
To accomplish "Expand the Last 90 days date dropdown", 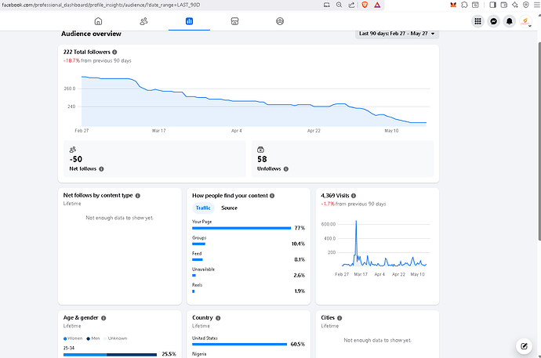I will coord(397,34).
